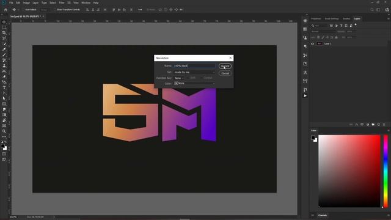
Task: Click the action Name input field
Action: point(194,66)
